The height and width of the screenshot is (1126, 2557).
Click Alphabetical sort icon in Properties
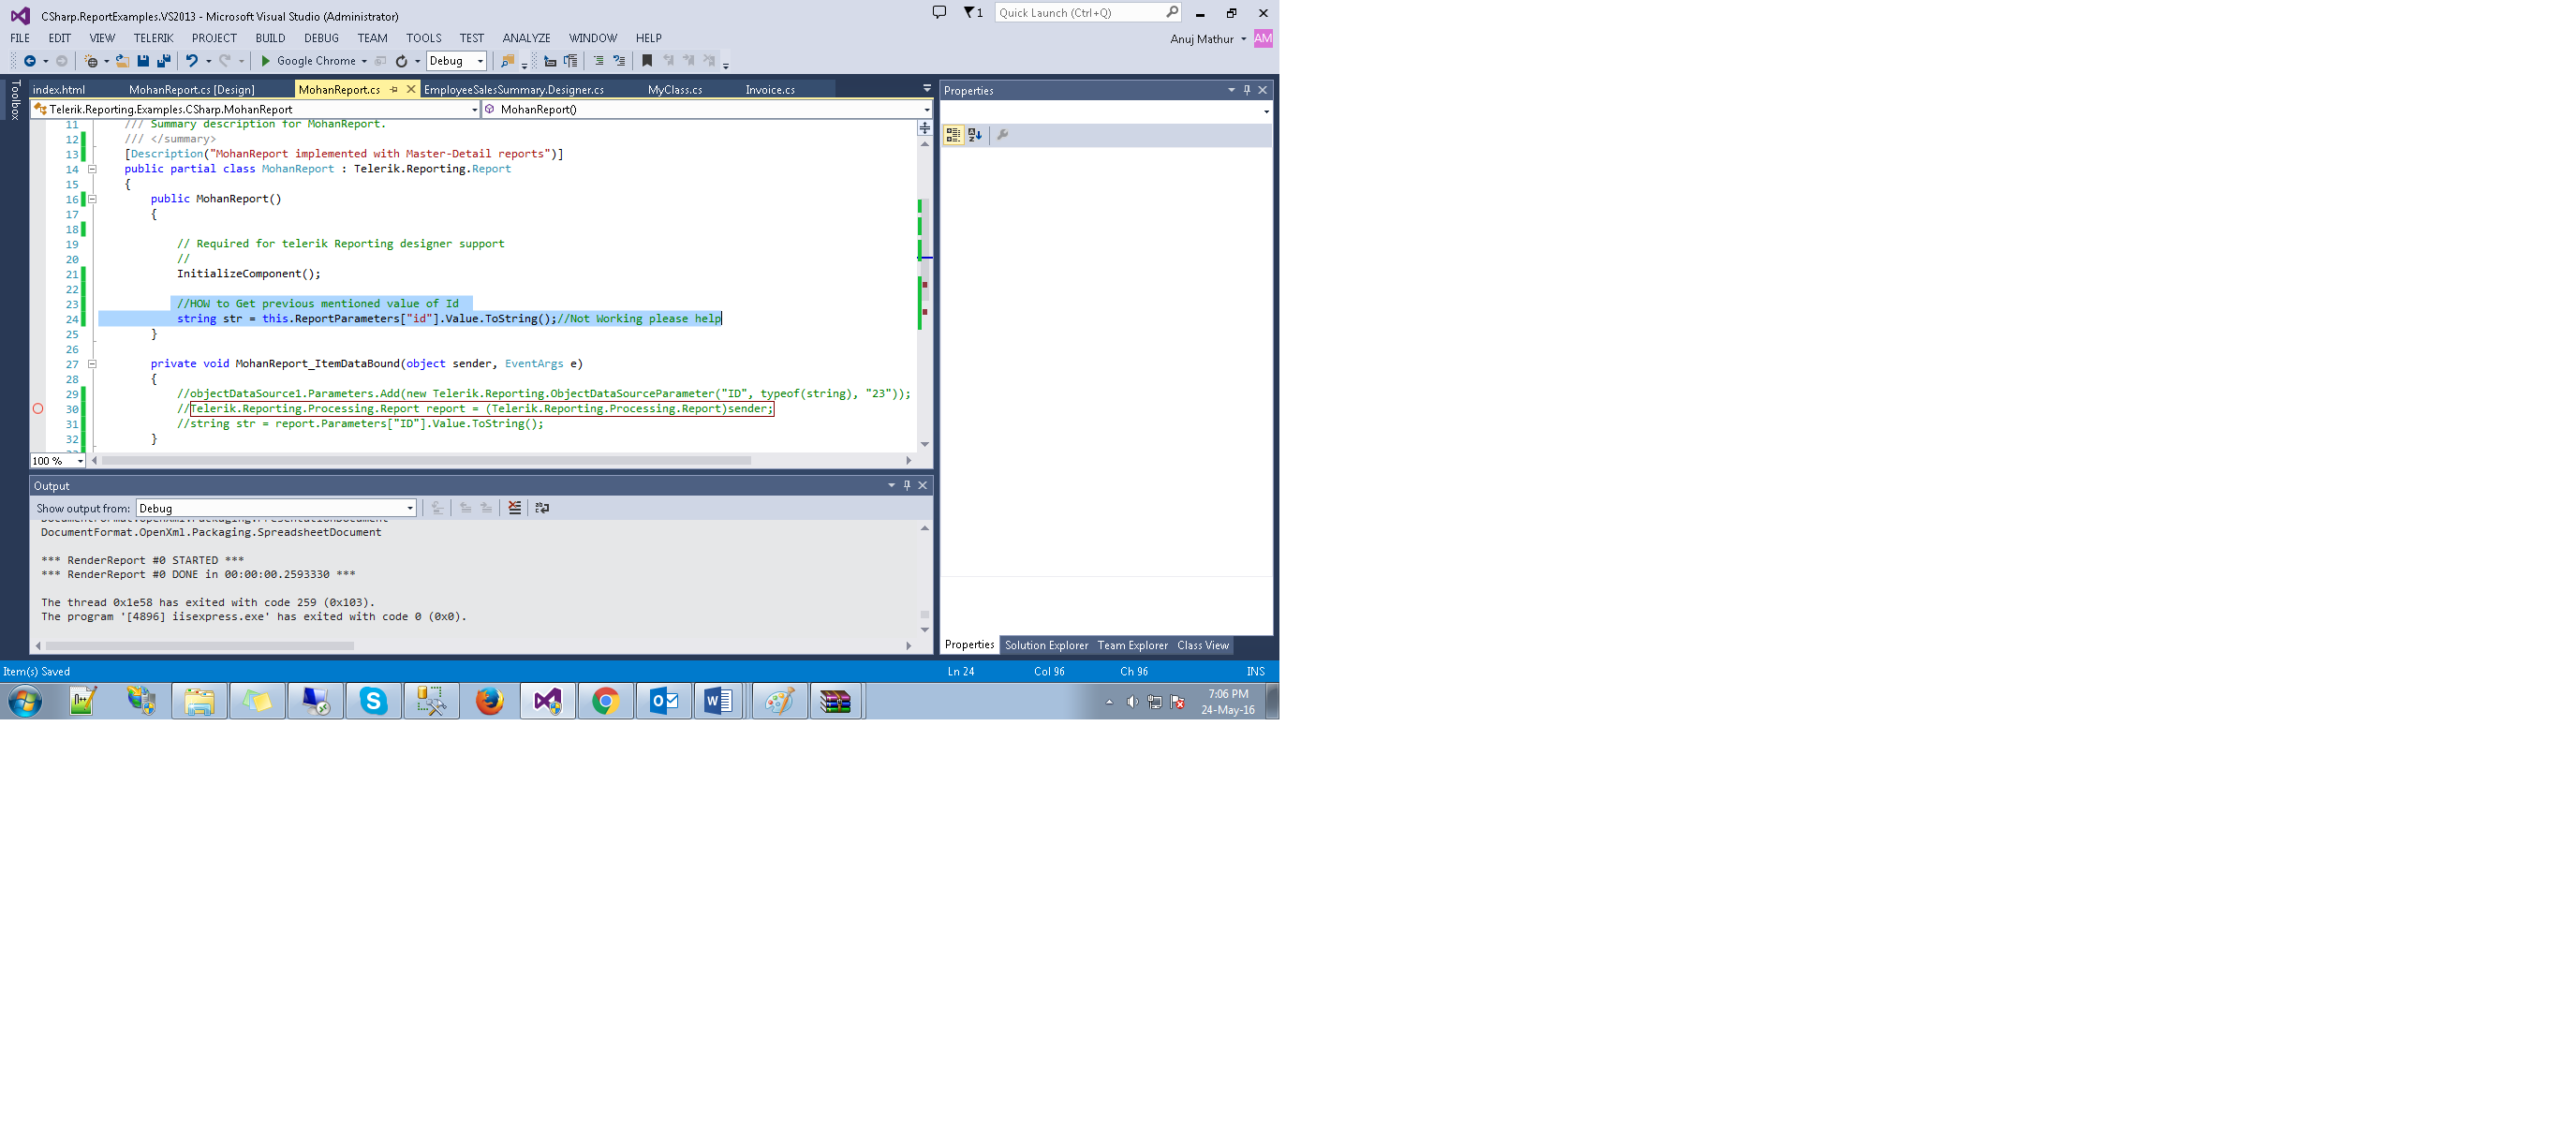pos(975,135)
